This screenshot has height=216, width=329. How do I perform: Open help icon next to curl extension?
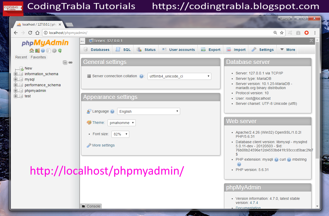289,160
